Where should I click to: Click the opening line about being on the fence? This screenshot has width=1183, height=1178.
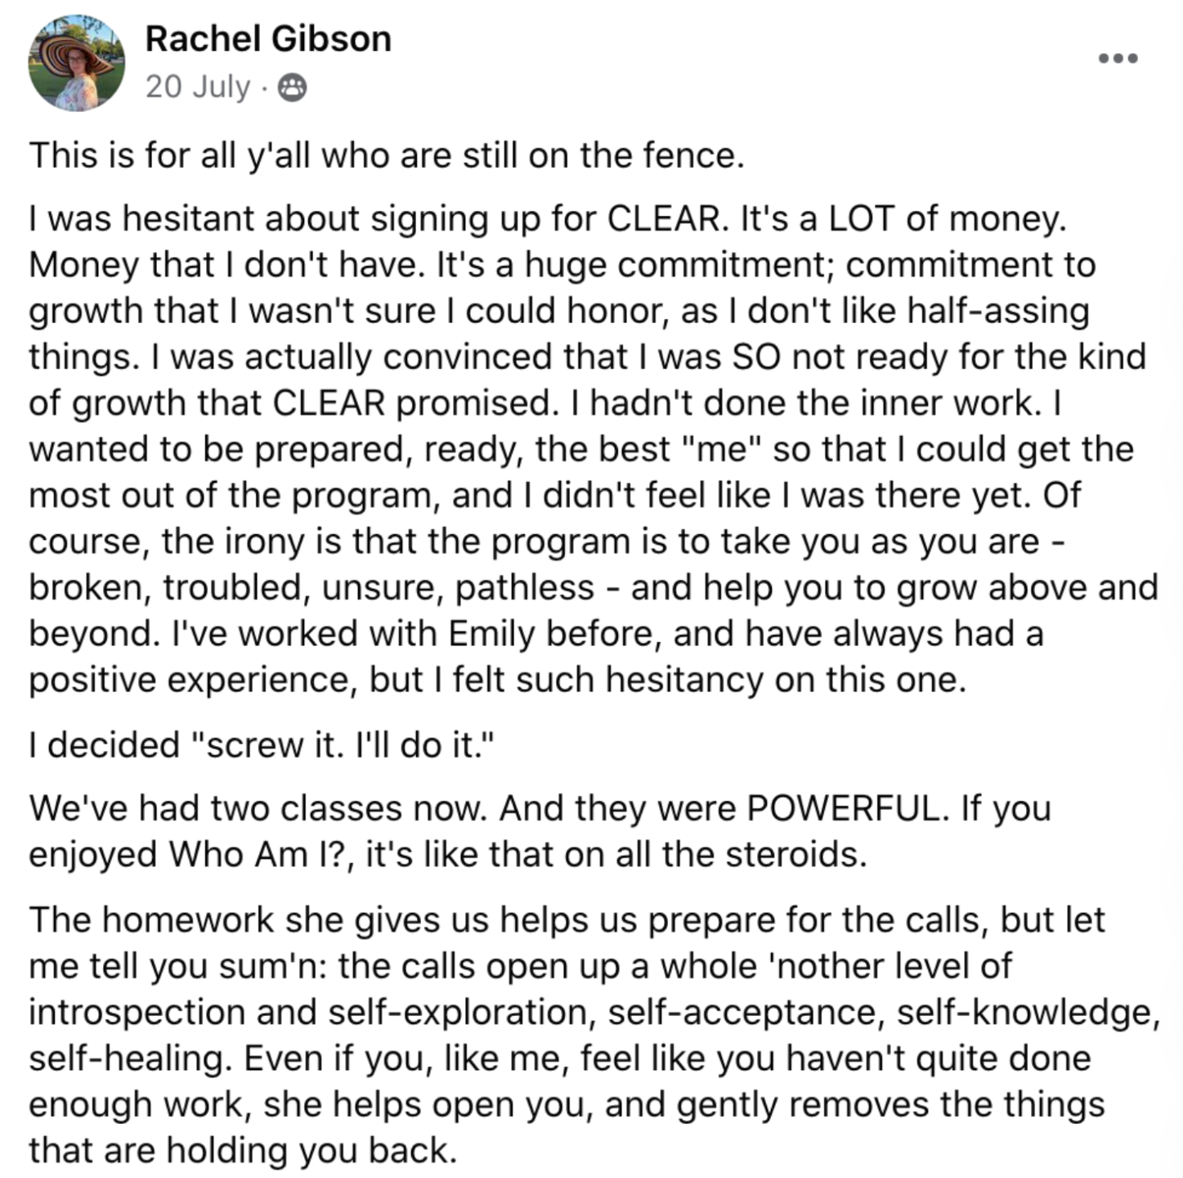(387, 155)
